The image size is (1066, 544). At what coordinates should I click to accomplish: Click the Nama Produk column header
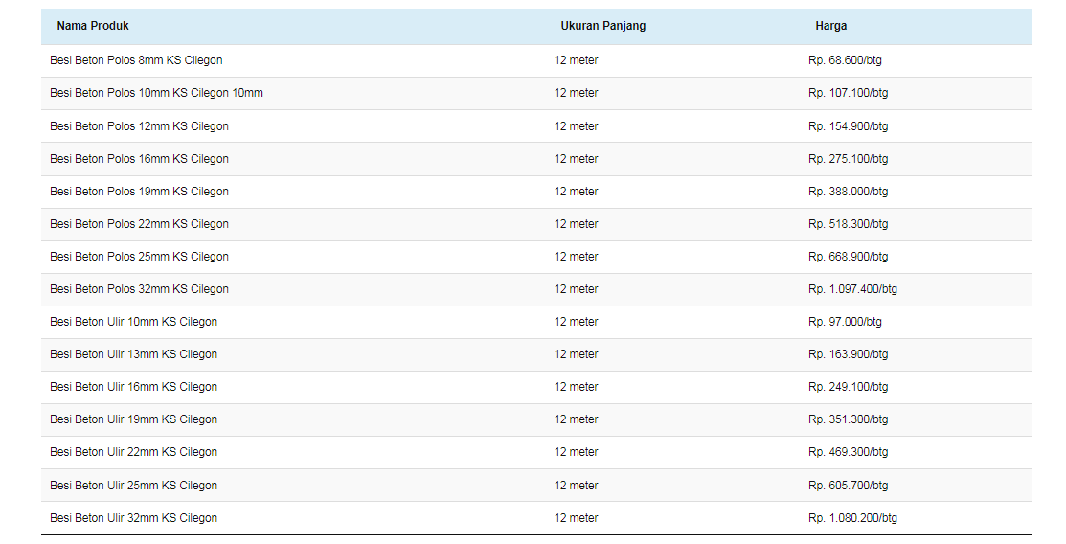pos(93,26)
